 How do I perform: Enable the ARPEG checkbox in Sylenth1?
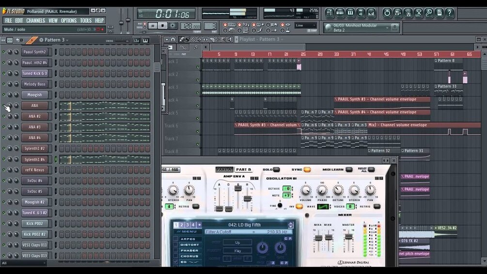click(176, 239)
